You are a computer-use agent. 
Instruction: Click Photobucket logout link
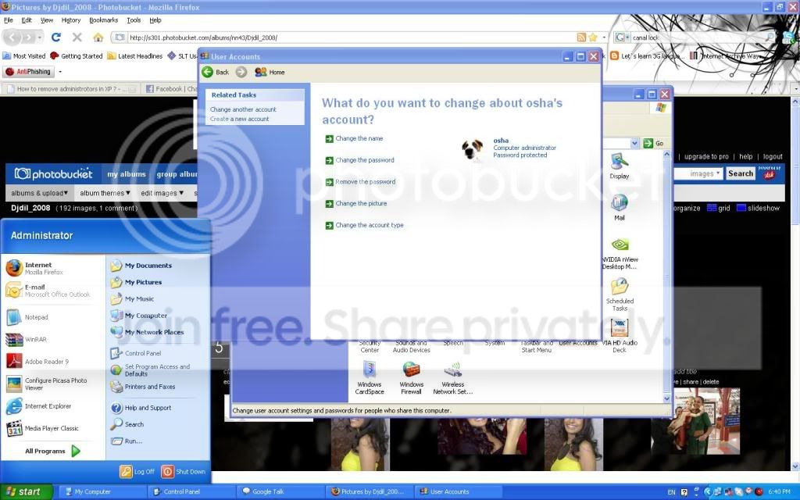(x=773, y=156)
